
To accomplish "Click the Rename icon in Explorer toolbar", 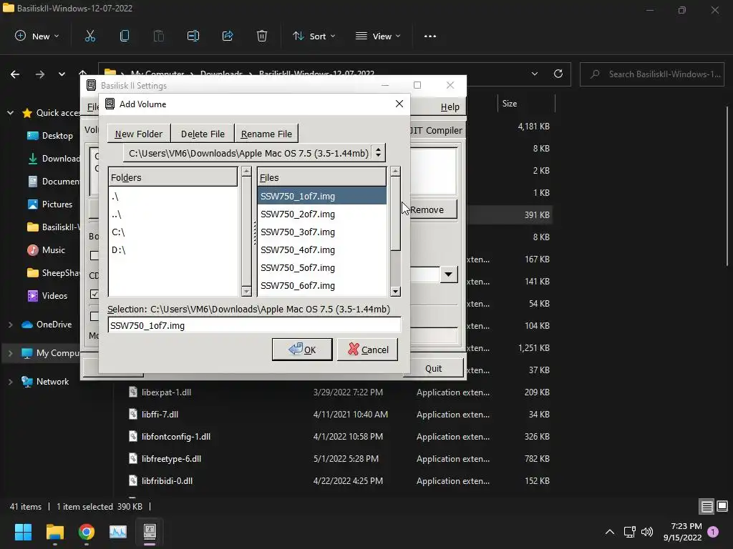I will [193, 36].
